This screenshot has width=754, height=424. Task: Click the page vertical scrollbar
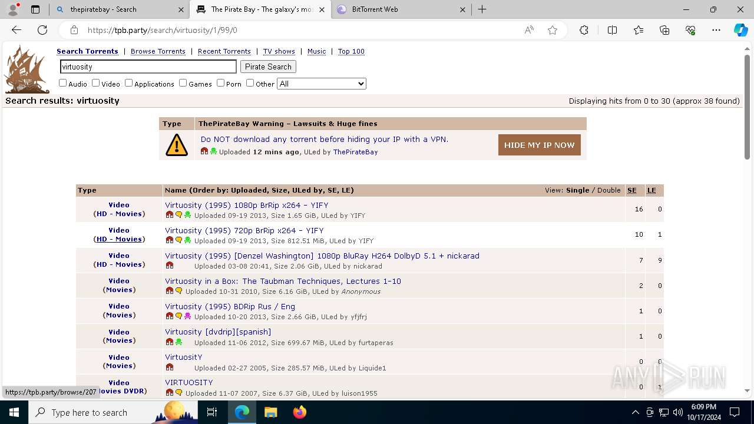click(747, 106)
